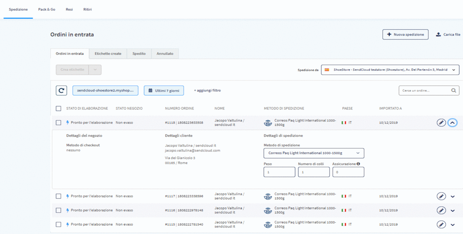
Task: Click the lightning icon on order #1116
Action: coord(68,210)
